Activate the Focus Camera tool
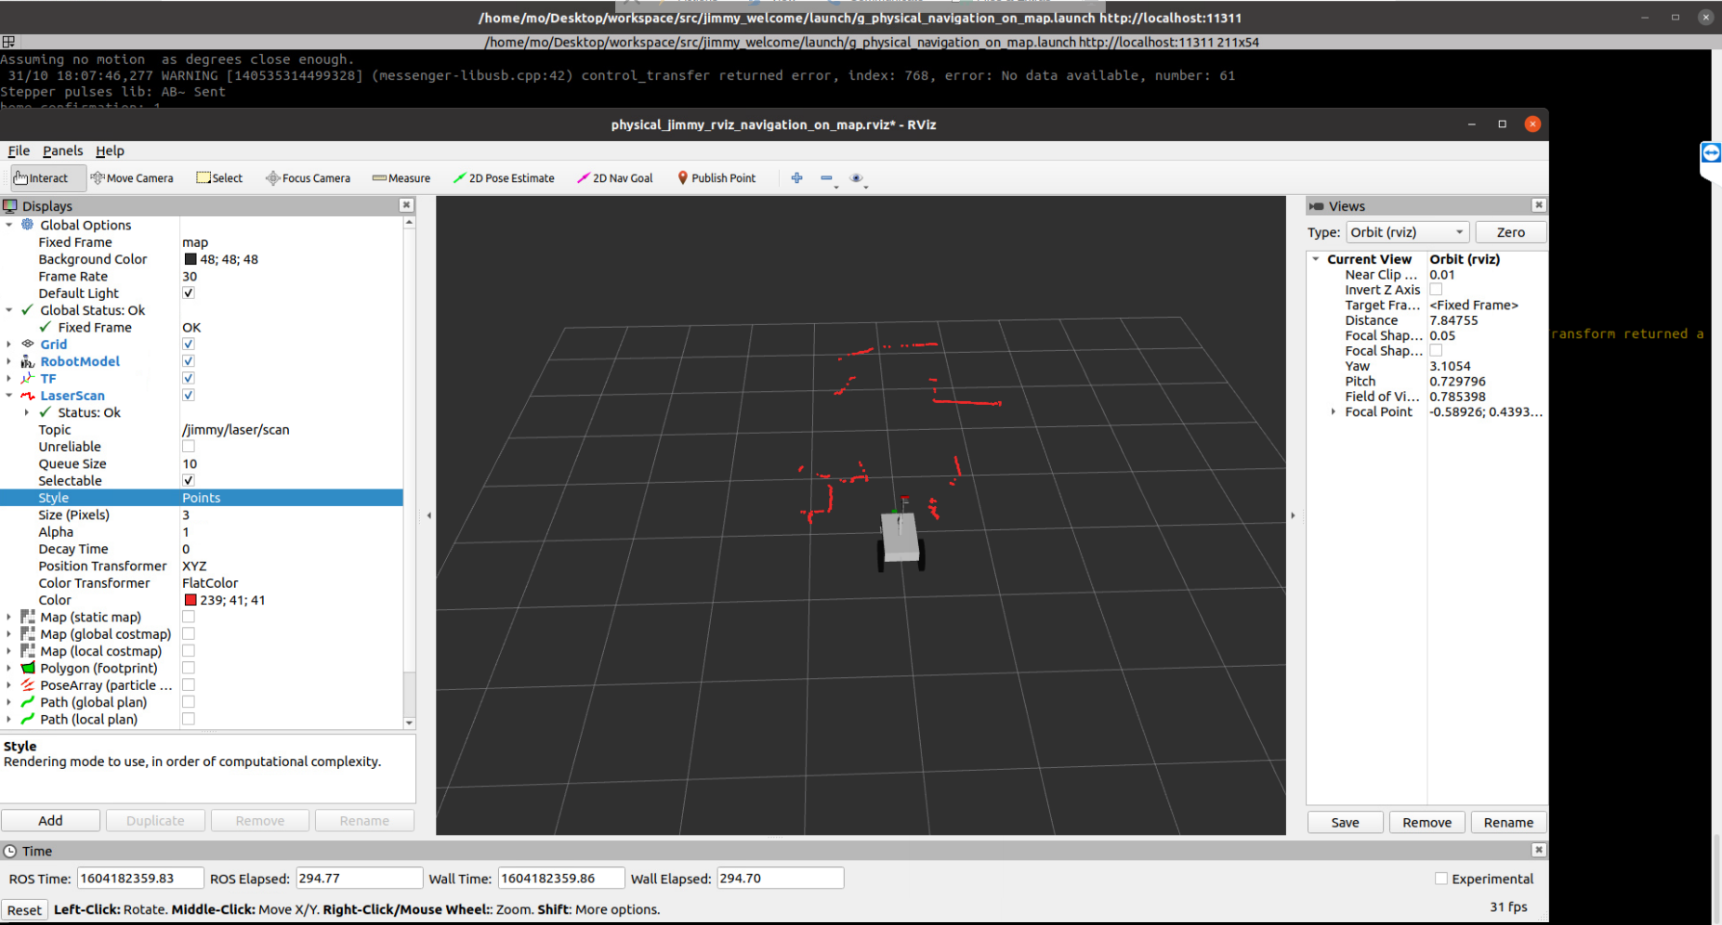Image resolution: width=1722 pixels, height=925 pixels. pos(308,178)
